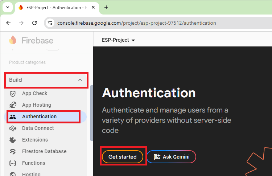Click the Ask Gemini button
The height and width of the screenshot is (176, 272).
171,157
